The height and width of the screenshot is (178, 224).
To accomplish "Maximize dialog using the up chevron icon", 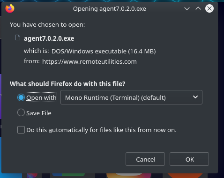I will point(198,8).
